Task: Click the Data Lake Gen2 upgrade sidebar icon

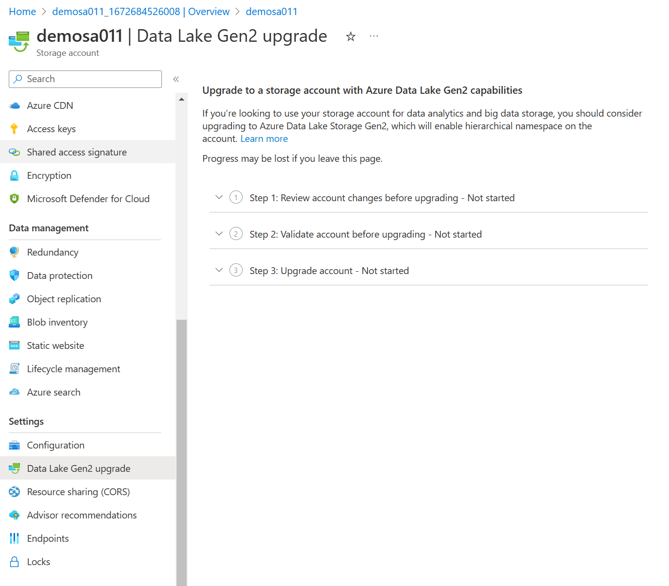Action: point(15,468)
